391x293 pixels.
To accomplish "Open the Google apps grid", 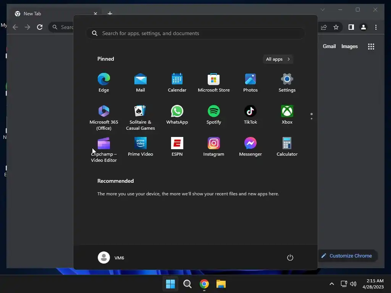I will point(371,47).
